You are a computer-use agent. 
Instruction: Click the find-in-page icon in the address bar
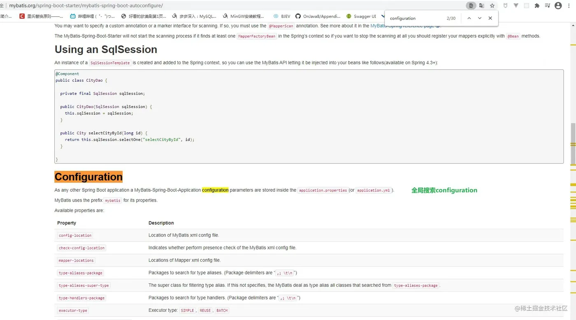[471, 6]
